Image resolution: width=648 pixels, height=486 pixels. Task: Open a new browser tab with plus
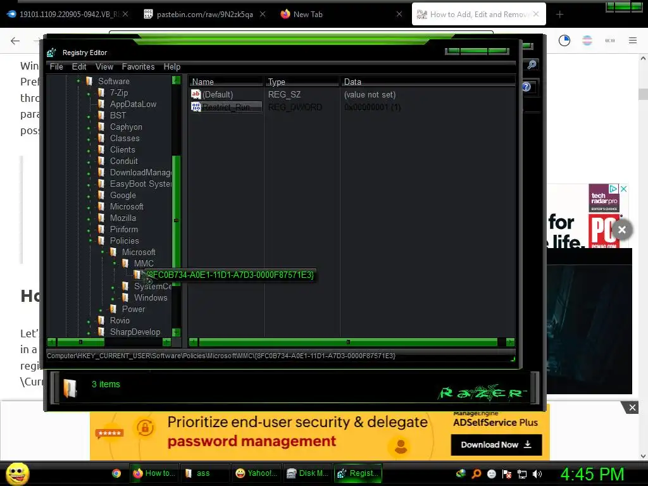pyautogui.click(x=559, y=15)
